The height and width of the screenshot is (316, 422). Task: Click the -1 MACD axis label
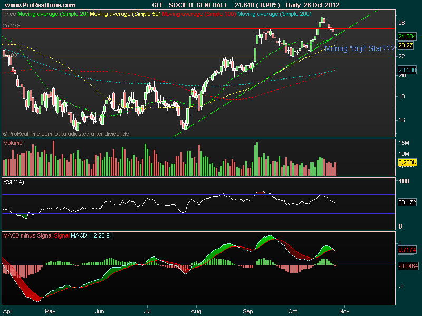pos(401,287)
